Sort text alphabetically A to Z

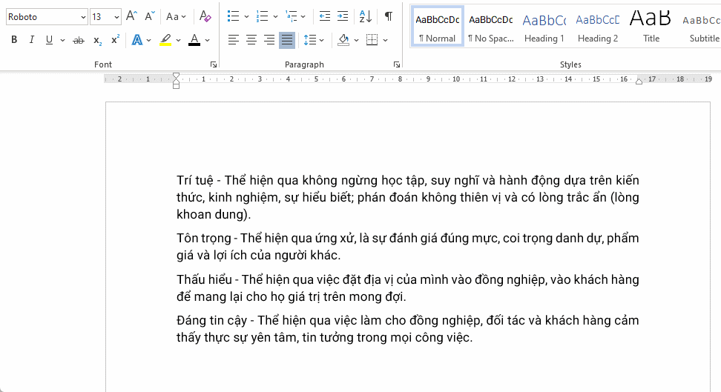[x=365, y=16]
